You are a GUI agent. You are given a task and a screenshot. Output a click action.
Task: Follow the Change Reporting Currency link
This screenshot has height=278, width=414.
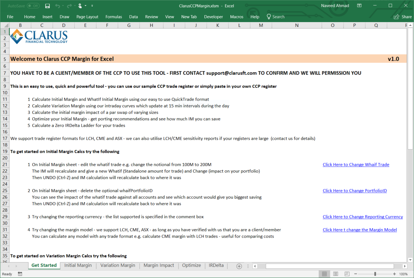363,217
